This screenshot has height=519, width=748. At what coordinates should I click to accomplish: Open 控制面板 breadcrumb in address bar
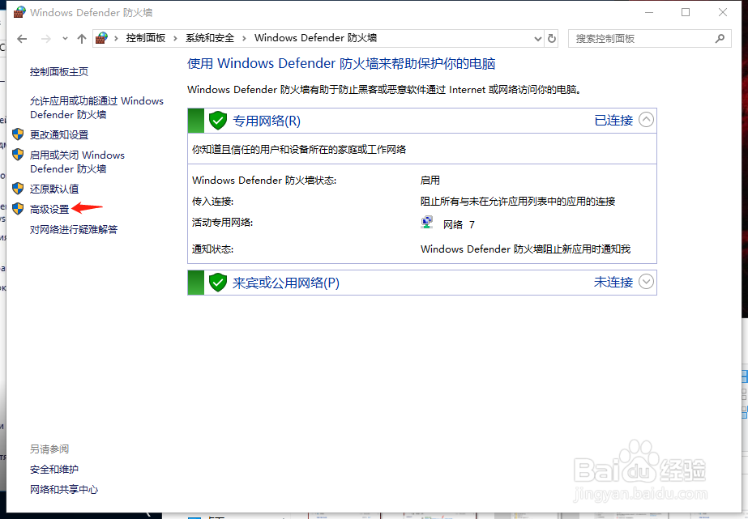pyautogui.click(x=146, y=38)
